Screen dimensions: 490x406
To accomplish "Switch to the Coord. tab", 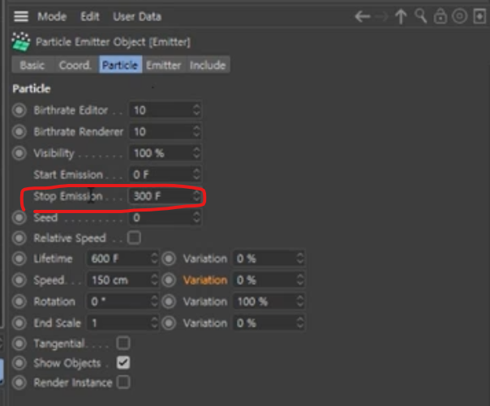I will tap(75, 65).
